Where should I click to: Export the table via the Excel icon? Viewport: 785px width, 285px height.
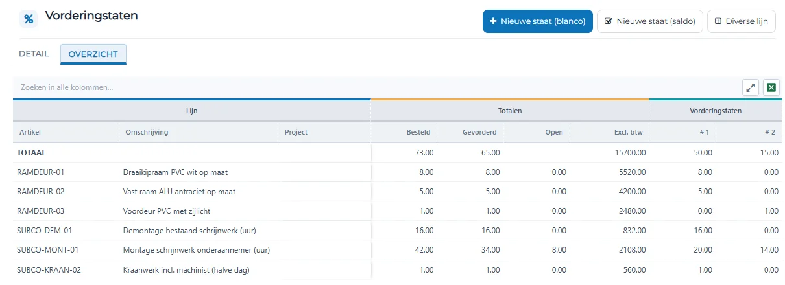(771, 87)
